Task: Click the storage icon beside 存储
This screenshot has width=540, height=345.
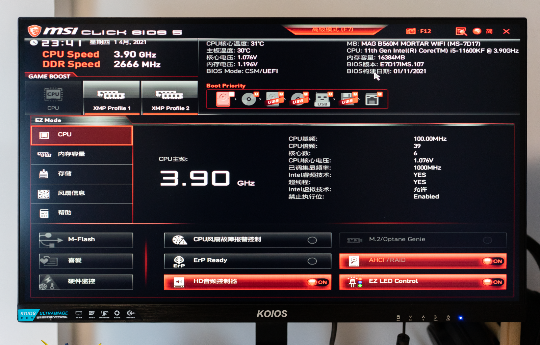Action: click(44, 174)
